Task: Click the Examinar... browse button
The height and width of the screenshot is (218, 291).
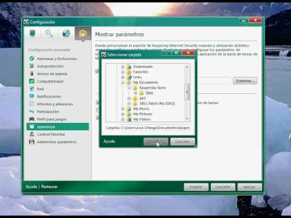Action: 245,81
